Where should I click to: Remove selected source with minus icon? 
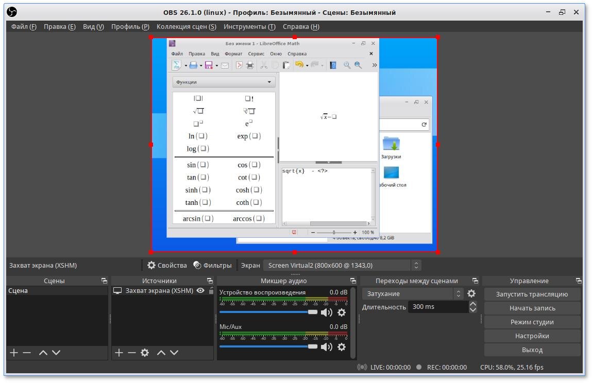[x=132, y=353]
